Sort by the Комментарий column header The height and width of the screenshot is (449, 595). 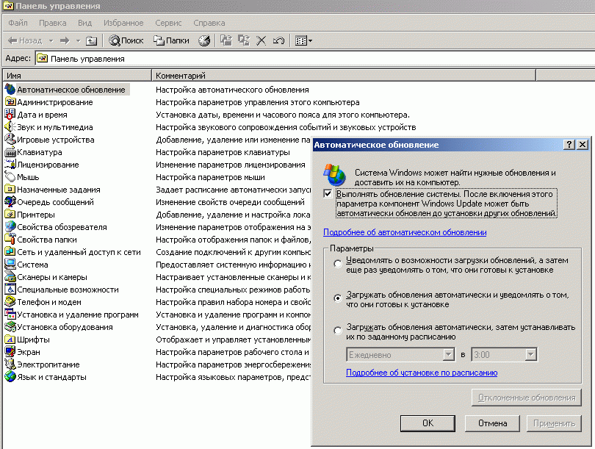coord(344,76)
